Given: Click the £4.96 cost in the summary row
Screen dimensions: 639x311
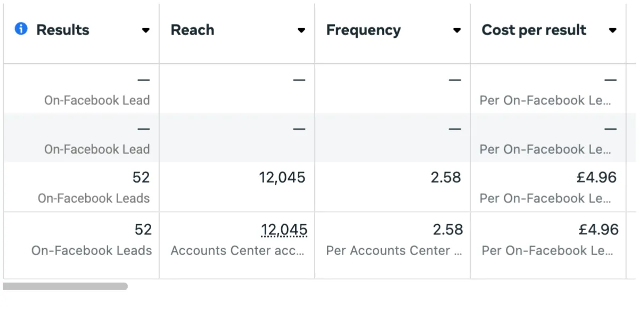Looking at the screenshot, I should tap(599, 230).
